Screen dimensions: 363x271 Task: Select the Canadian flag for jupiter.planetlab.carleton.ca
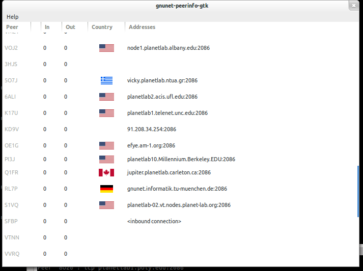click(x=106, y=172)
